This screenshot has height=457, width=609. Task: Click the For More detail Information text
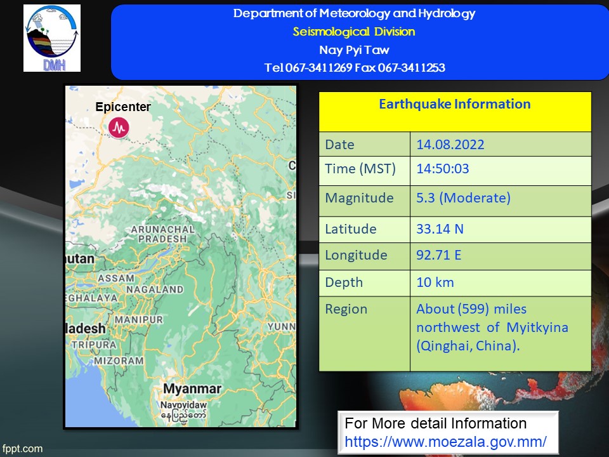[x=435, y=423]
